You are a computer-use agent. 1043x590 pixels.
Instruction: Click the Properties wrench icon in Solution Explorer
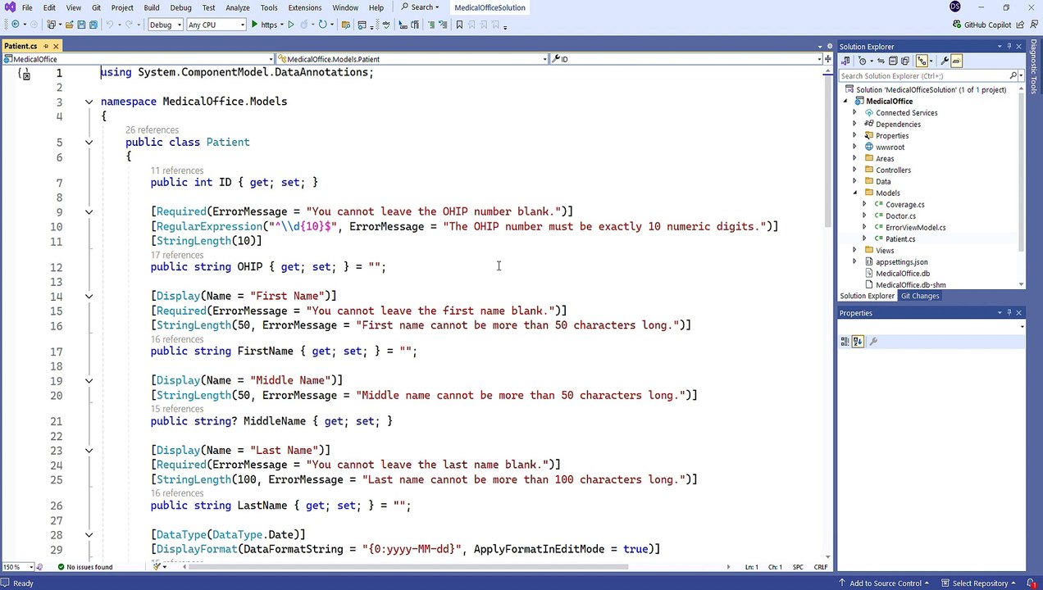coord(945,61)
